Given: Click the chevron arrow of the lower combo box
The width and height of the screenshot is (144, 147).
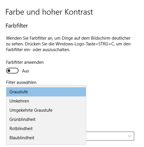Looking at the screenshot, I should [x=130, y=136].
